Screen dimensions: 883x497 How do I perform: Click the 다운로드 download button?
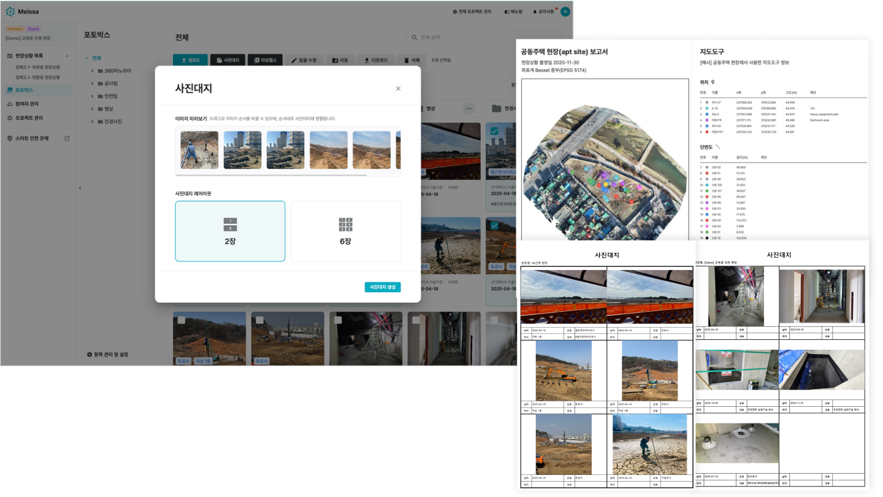coord(376,60)
